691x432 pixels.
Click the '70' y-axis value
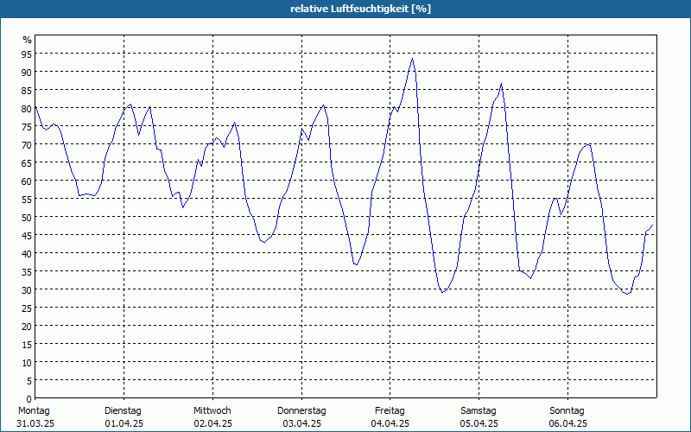[x=27, y=144]
